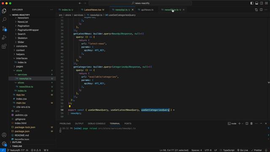Open .eslintrc.cjs file
The width and height of the screenshot is (270, 152).
pos(21,115)
